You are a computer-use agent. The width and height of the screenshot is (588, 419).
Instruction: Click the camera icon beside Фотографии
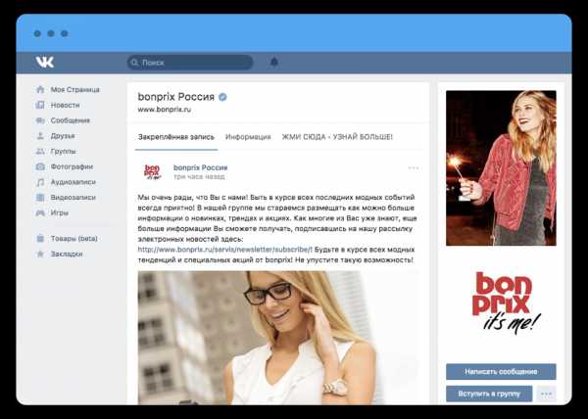pyautogui.click(x=40, y=166)
